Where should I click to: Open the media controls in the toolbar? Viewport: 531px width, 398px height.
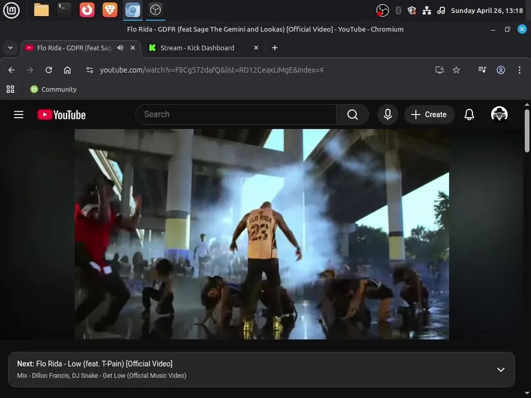click(482, 70)
